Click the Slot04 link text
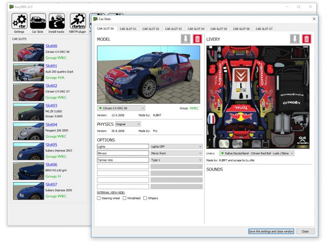Viewport: 327px width, 242px height. 51,125
